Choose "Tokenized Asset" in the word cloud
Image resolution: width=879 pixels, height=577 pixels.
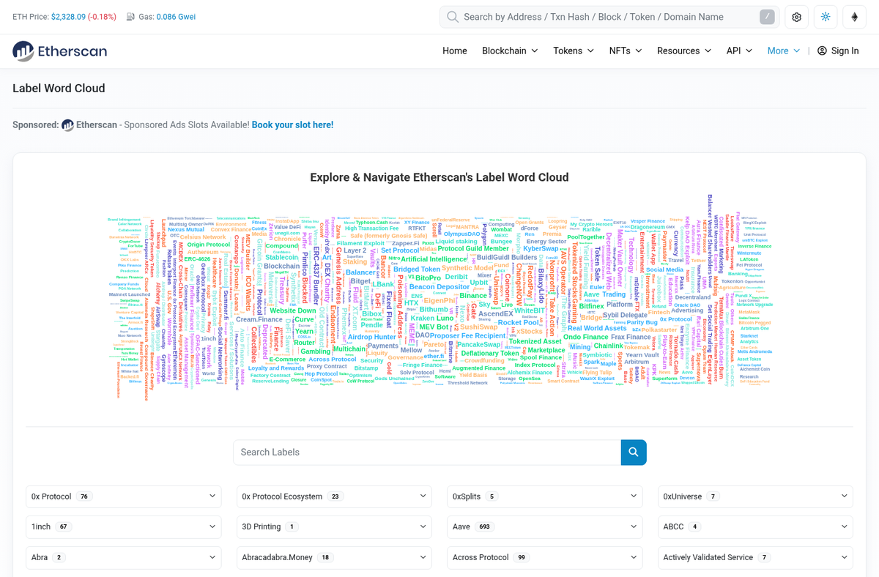[535, 341]
